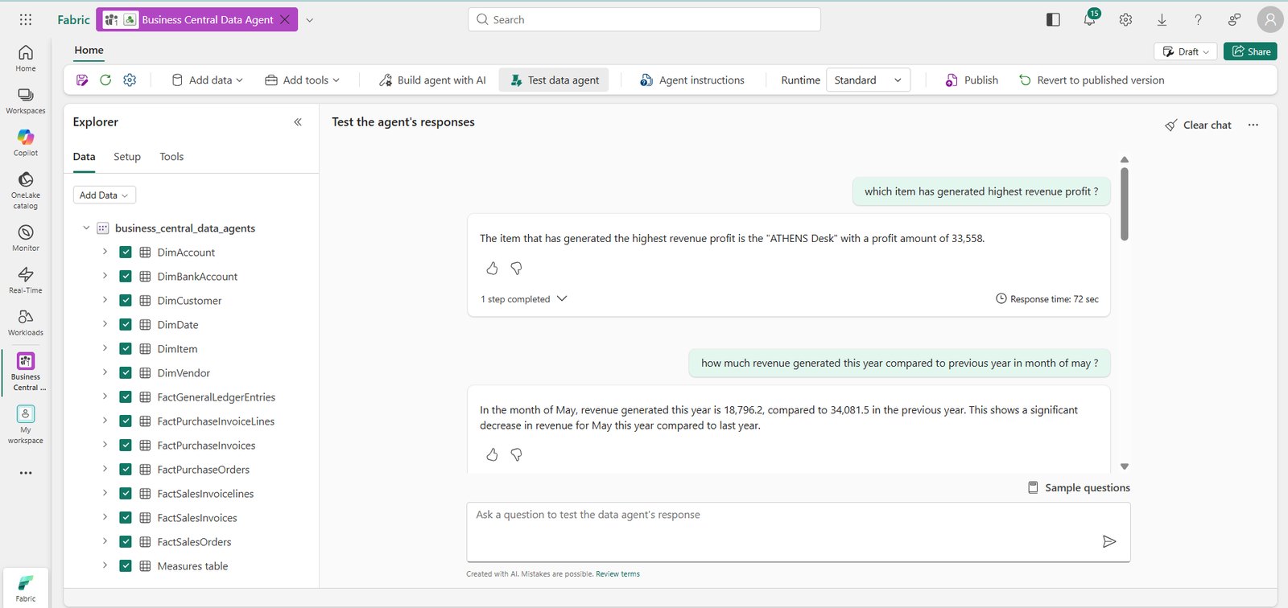
Task: Click the download icon in the header
Action: 1162,19
